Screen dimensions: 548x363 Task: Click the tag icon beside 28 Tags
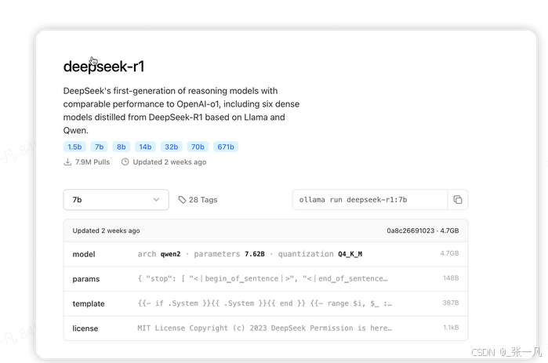tap(182, 199)
